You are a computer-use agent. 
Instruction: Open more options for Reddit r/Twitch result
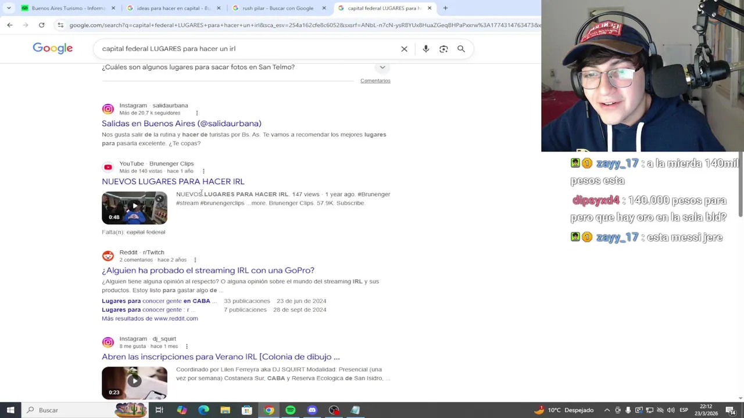[x=195, y=260]
